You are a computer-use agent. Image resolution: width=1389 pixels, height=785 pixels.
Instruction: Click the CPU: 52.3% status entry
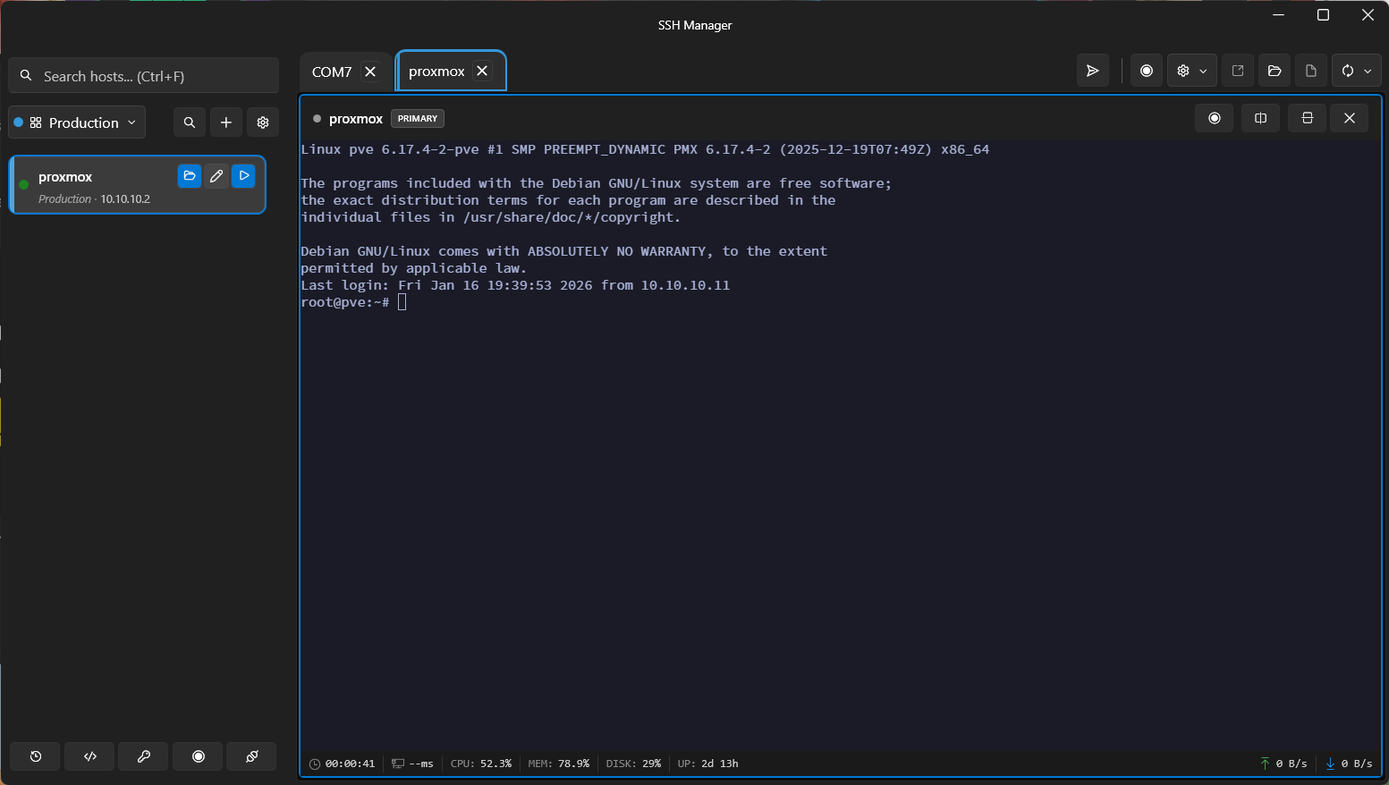point(481,764)
